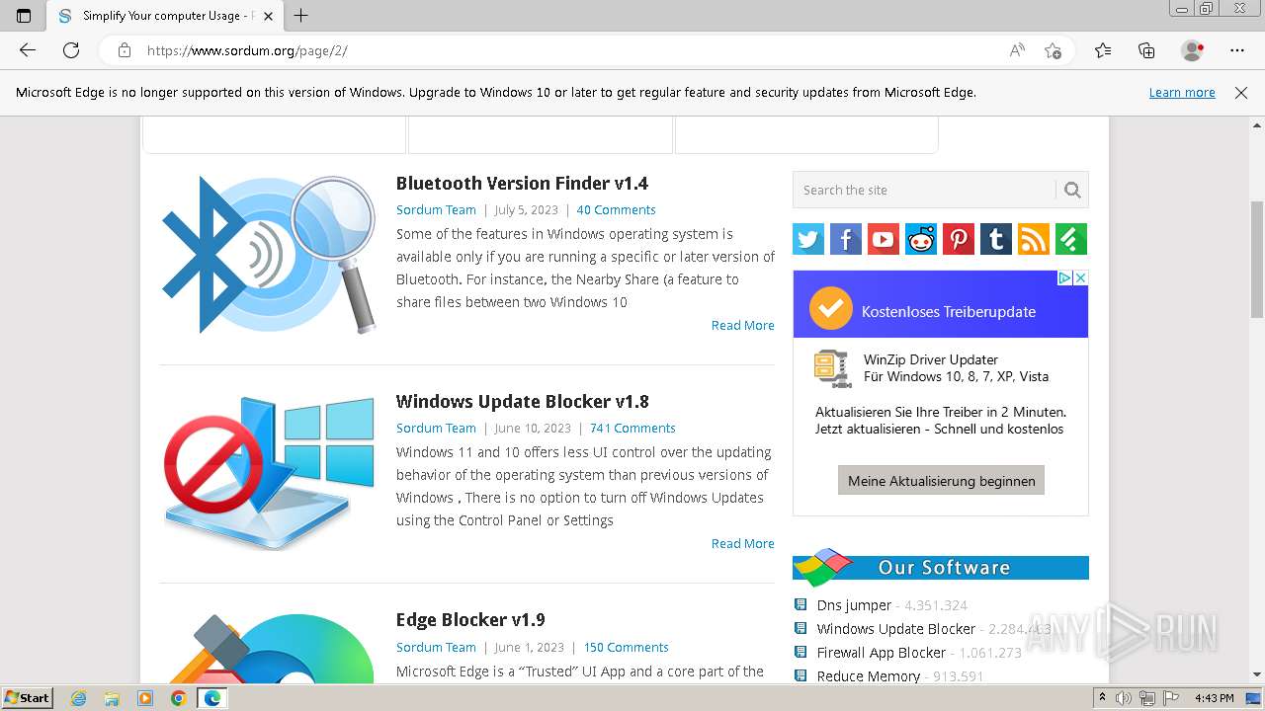This screenshot has width=1265, height=711.
Task: Open File Explorer from the taskbar
Action: [x=112, y=698]
